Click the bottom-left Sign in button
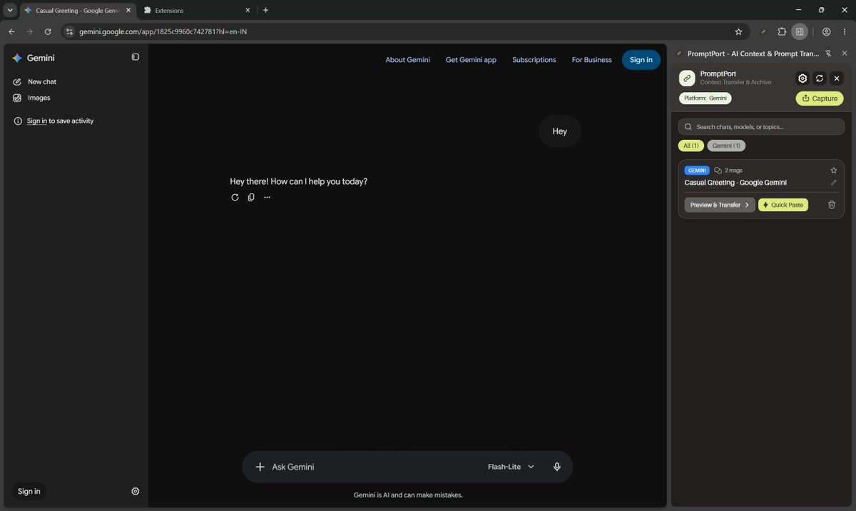Viewport: 856px width, 511px height. point(29,491)
